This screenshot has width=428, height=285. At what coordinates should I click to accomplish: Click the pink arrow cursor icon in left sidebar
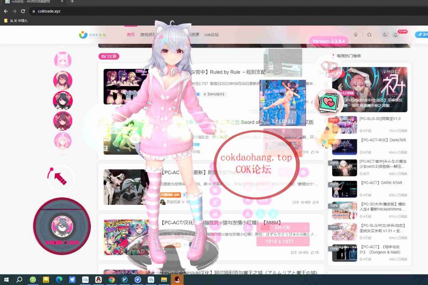60,178
